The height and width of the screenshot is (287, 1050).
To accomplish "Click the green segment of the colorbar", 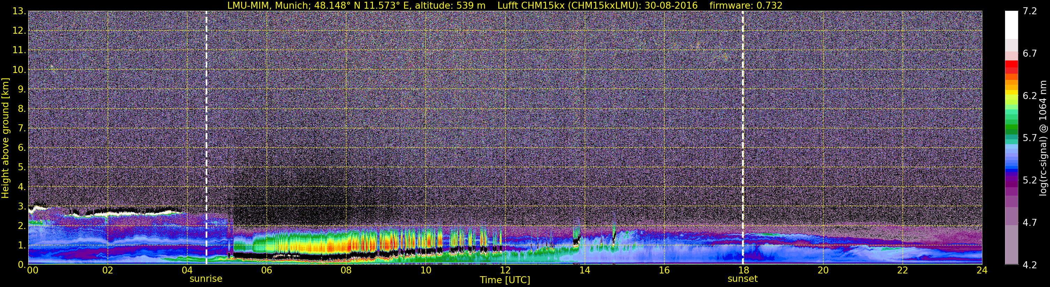I will pos(1011,127).
